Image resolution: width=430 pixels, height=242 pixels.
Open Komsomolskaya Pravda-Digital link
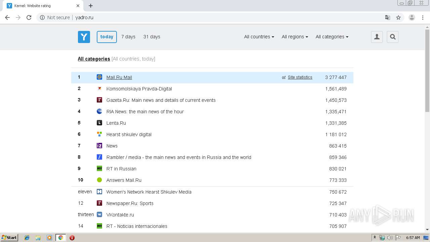click(139, 89)
